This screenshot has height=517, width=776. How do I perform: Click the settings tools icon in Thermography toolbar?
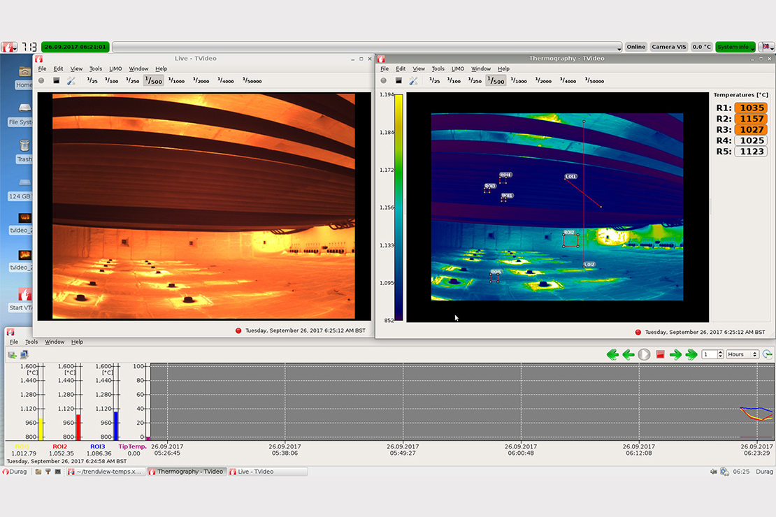413,81
